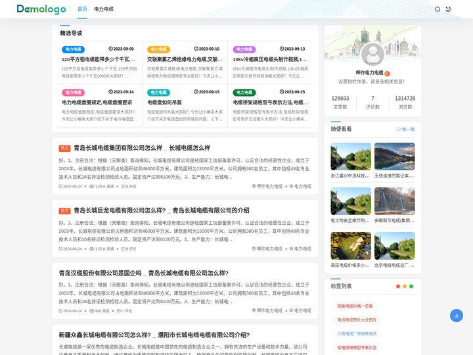Click the pink 电力电缆 tag on 2023-09-14 card
This screenshot has height=355, width=473.
click(73, 93)
